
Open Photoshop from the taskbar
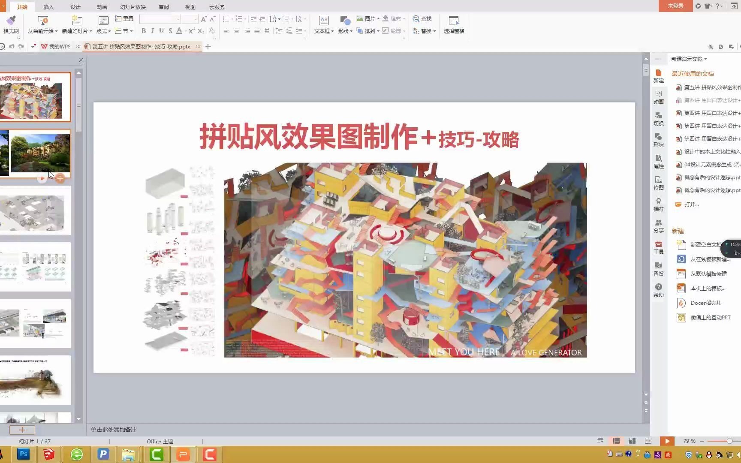click(x=23, y=454)
